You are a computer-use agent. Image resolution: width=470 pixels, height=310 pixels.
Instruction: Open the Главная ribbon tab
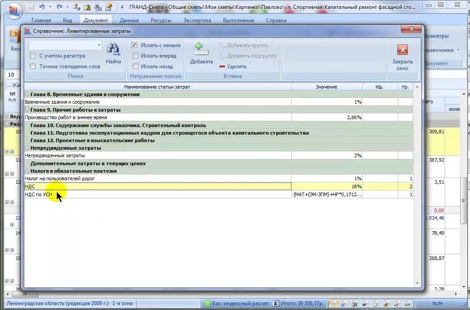pyautogui.click(x=41, y=20)
